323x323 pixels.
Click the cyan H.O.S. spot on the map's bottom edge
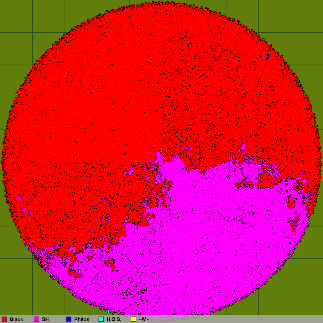coord(109,311)
